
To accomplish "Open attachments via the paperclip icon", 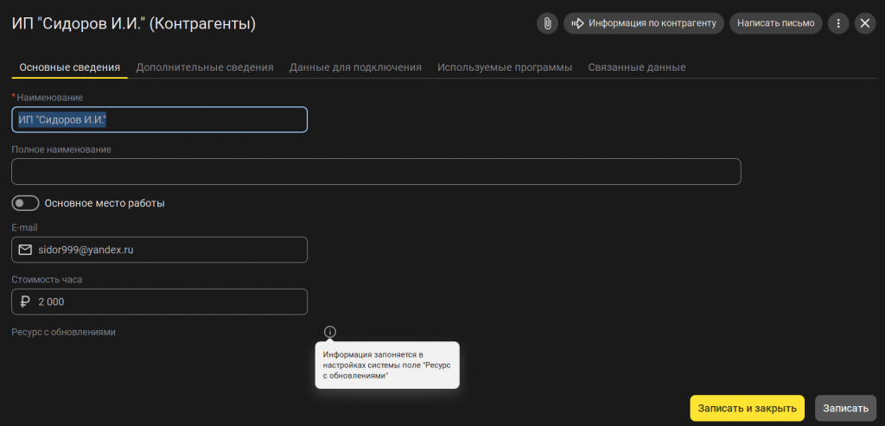I will [547, 23].
